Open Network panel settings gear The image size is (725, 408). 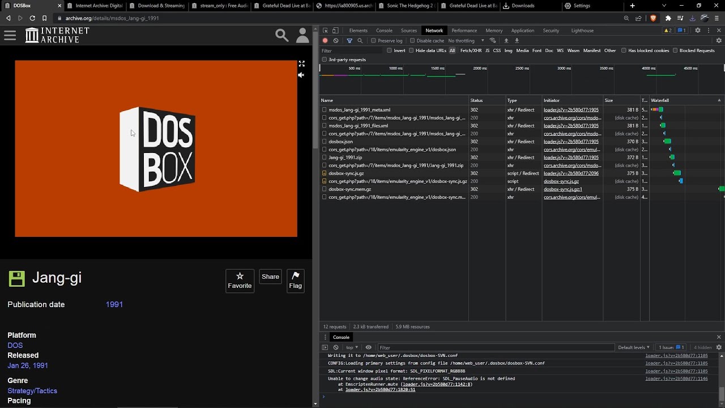[x=719, y=41]
